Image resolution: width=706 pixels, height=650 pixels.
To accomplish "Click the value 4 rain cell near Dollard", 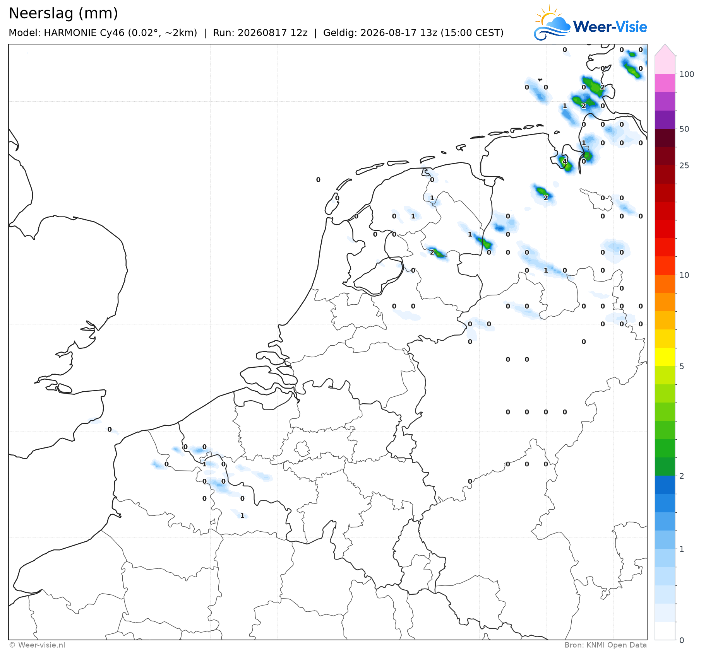I will 565,162.
